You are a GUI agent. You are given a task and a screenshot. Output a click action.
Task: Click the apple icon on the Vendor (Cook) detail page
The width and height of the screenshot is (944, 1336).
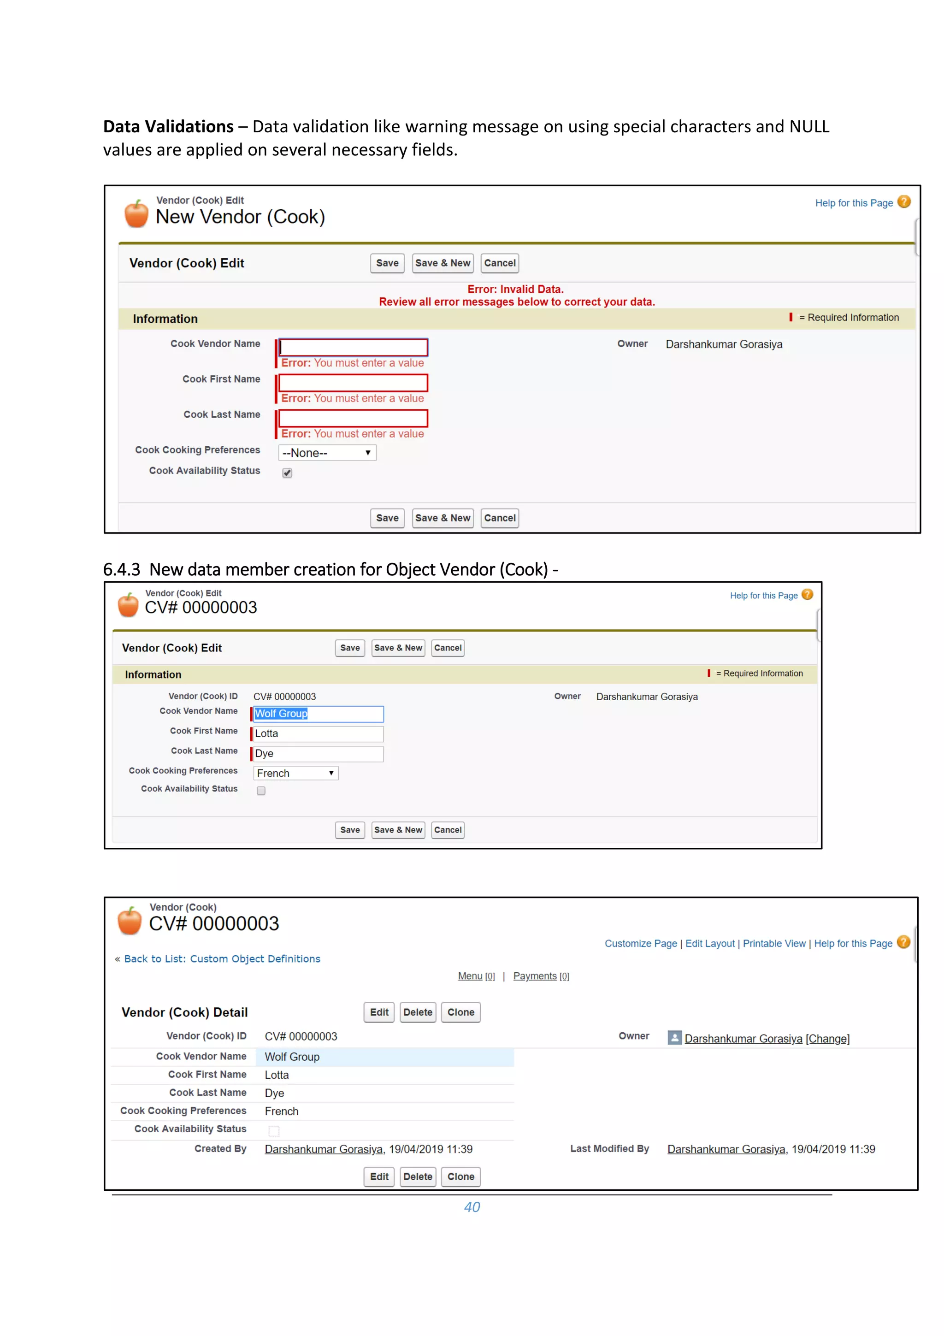pyautogui.click(x=129, y=921)
